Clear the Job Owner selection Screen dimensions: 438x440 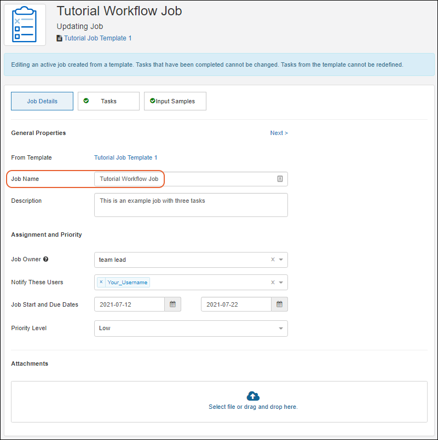pos(273,260)
